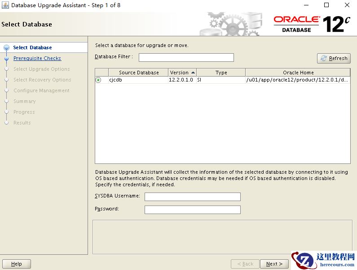Close the Database Upgrade Assistant window
The width and height of the screenshot is (357, 270).
pos(347,5)
